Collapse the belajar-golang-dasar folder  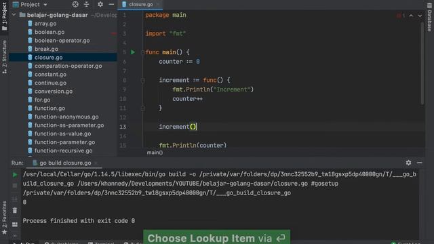[14, 15]
